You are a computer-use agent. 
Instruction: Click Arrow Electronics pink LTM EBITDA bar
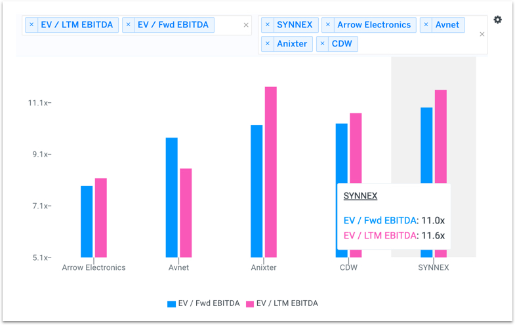point(101,218)
